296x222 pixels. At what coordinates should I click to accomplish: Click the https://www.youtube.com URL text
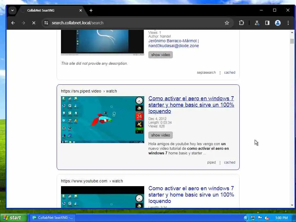[84, 181]
